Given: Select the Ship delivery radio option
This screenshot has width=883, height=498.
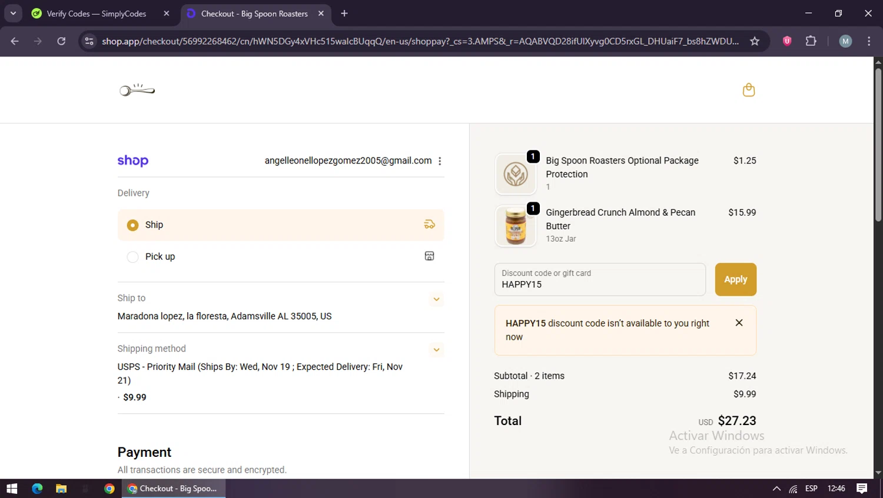Looking at the screenshot, I should [133, 225].
